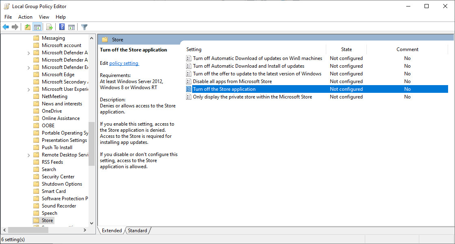Image resolution: width=455 pixels, height=244 pixels.
Task: Expand the Microsoft User Experience node
Action: tap(28, 89)
